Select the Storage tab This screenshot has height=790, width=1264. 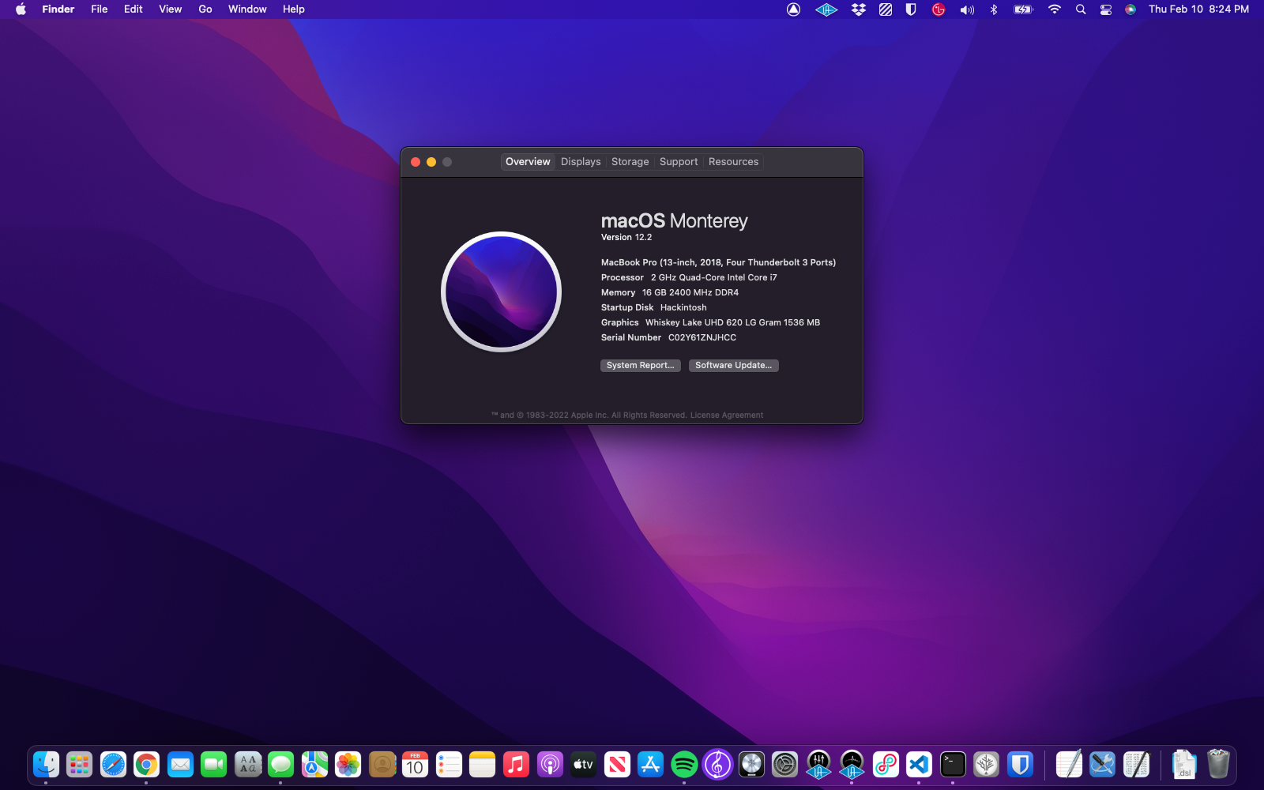click(x=630, y=162)
